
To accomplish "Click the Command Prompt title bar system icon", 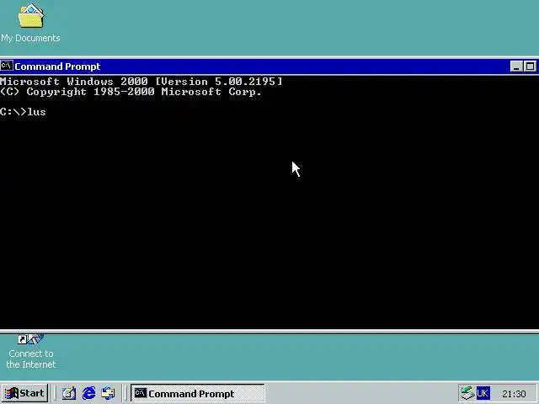I will click(7, 66).
